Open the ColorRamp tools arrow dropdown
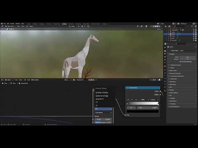 tap(136, 99)
